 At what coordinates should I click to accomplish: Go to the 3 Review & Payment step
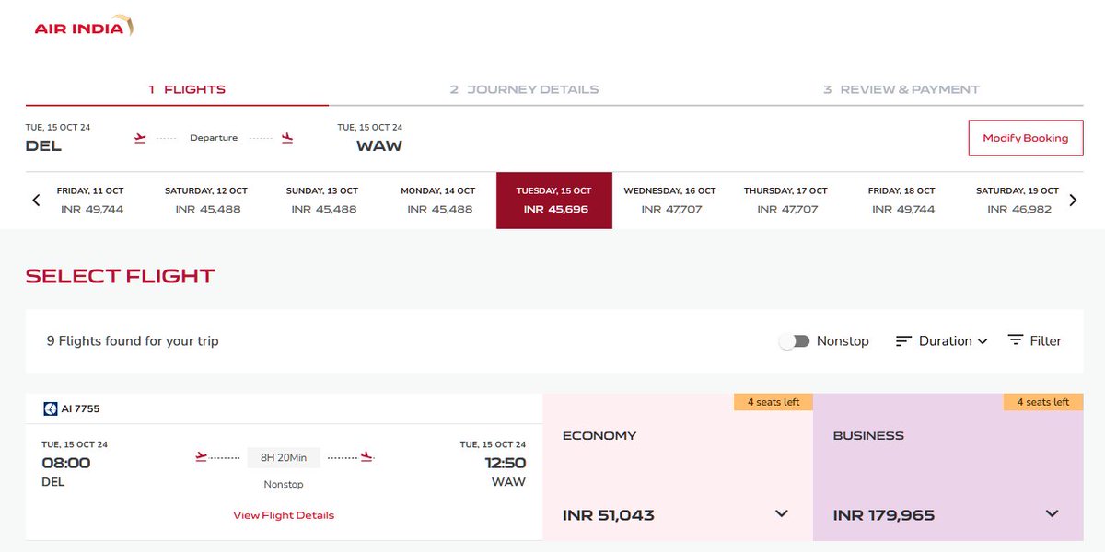[x=901, y=89]
